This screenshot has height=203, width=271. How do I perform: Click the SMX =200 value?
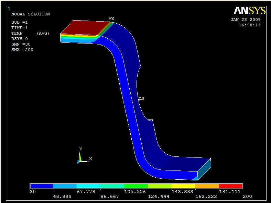click(x=22, y=50)
